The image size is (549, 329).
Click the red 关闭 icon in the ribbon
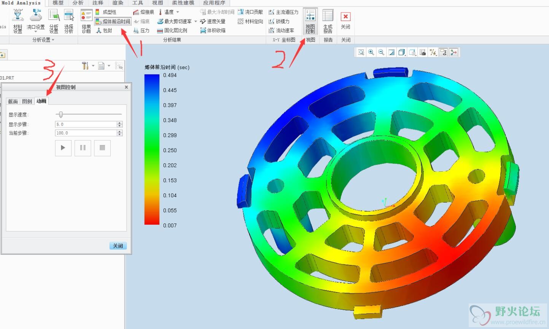(345, 17)
